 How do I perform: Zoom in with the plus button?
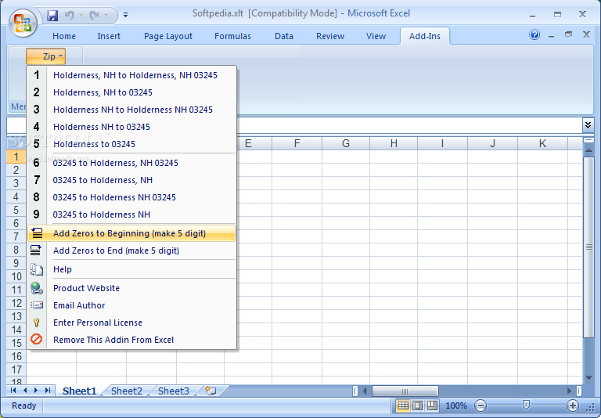click(573, 405)
